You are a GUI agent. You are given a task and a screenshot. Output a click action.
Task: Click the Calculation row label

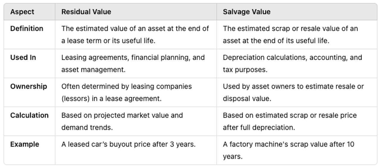point(29,115)
